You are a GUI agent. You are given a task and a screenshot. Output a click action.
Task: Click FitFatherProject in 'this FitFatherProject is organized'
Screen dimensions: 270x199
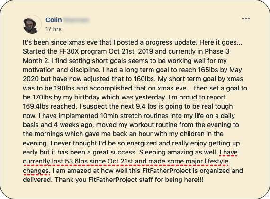click(x=167, y=171)
